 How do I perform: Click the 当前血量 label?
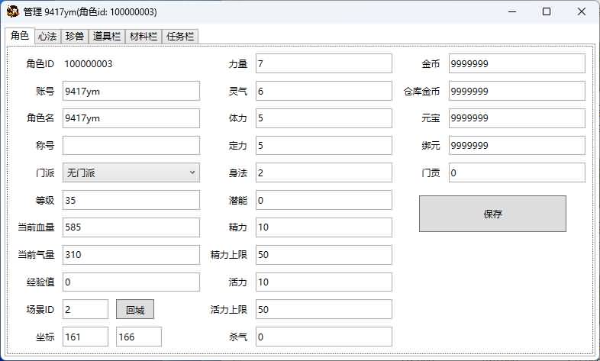click(x=36, y=227)
